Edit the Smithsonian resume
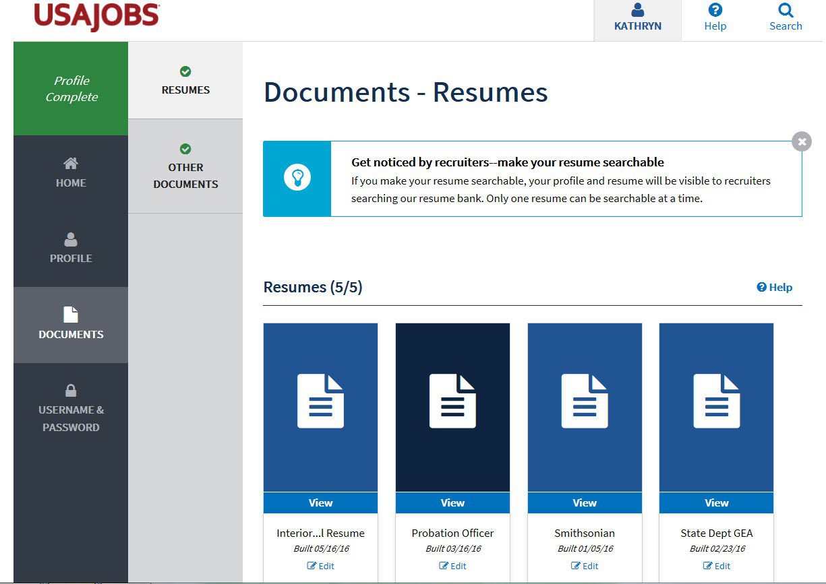Image resolution: width=826 pixels, height=584 pixels. 585,566
